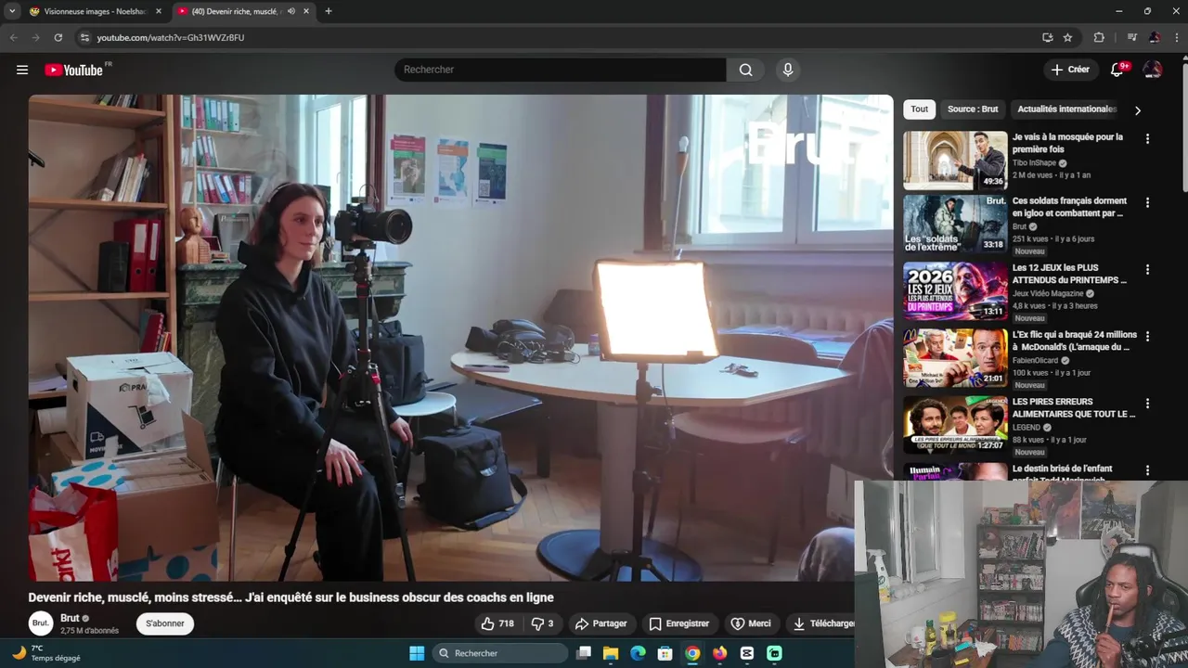Open L'Ex flic McDonald's video thumbnail

coord(955,358)
